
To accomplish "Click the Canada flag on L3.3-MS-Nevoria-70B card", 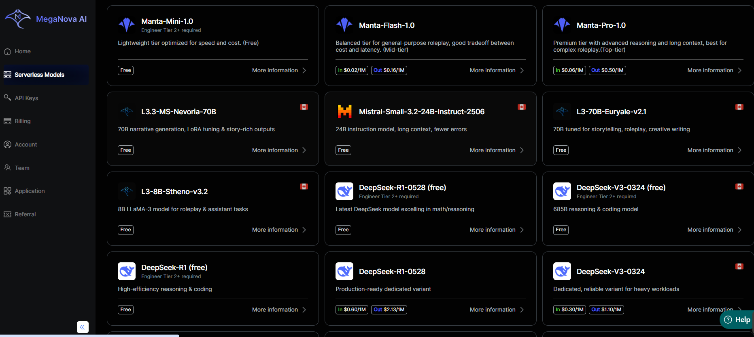I will (x=304, y=107).
